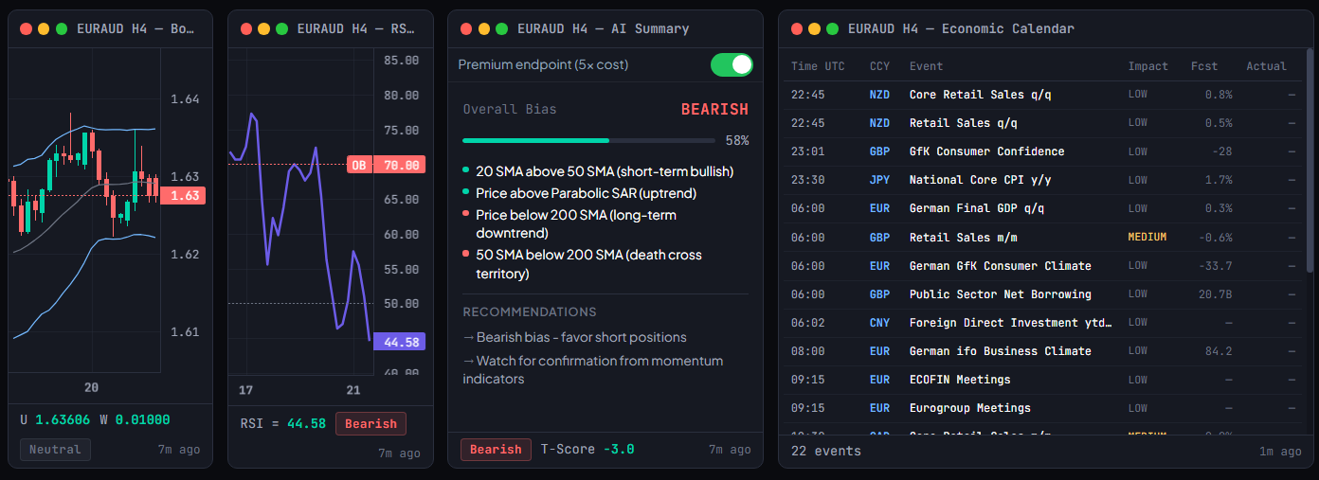The width and height of the screenshot is (1319, 480).
Task: Click the JPY currency label
Action: (x=879, y=180)
